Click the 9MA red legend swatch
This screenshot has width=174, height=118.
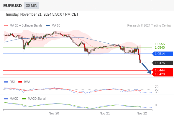pos(20,82)
